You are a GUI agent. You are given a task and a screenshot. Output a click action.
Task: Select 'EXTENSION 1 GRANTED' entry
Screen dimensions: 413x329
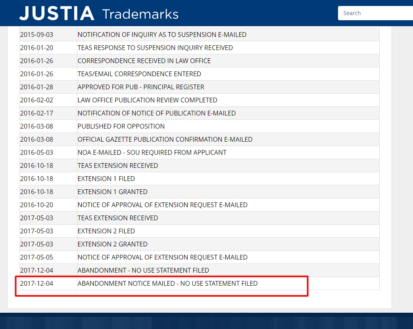click(112, 192)
